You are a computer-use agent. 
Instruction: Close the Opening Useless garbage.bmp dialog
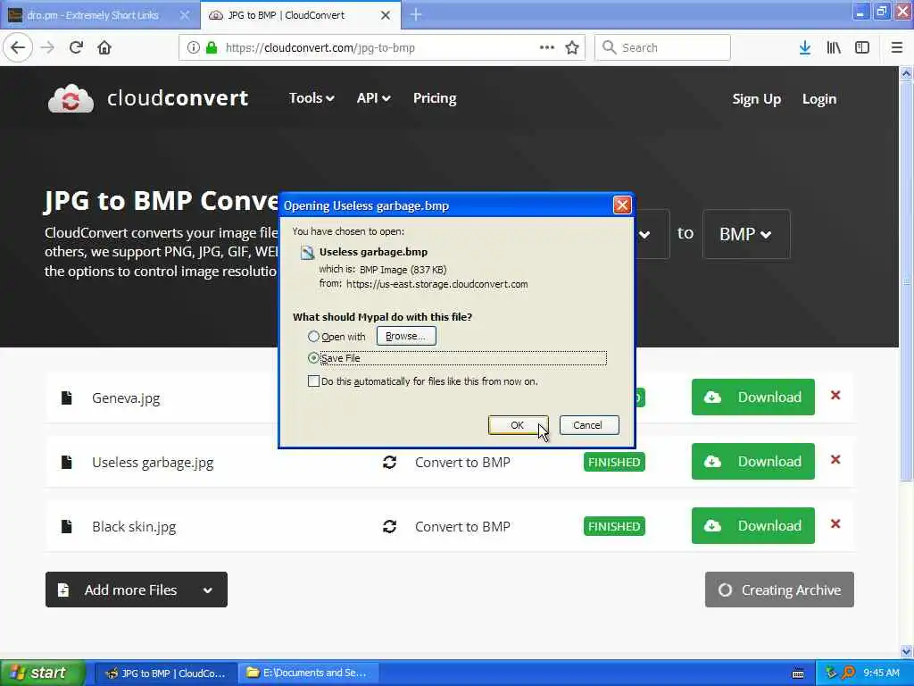[622, 205]
